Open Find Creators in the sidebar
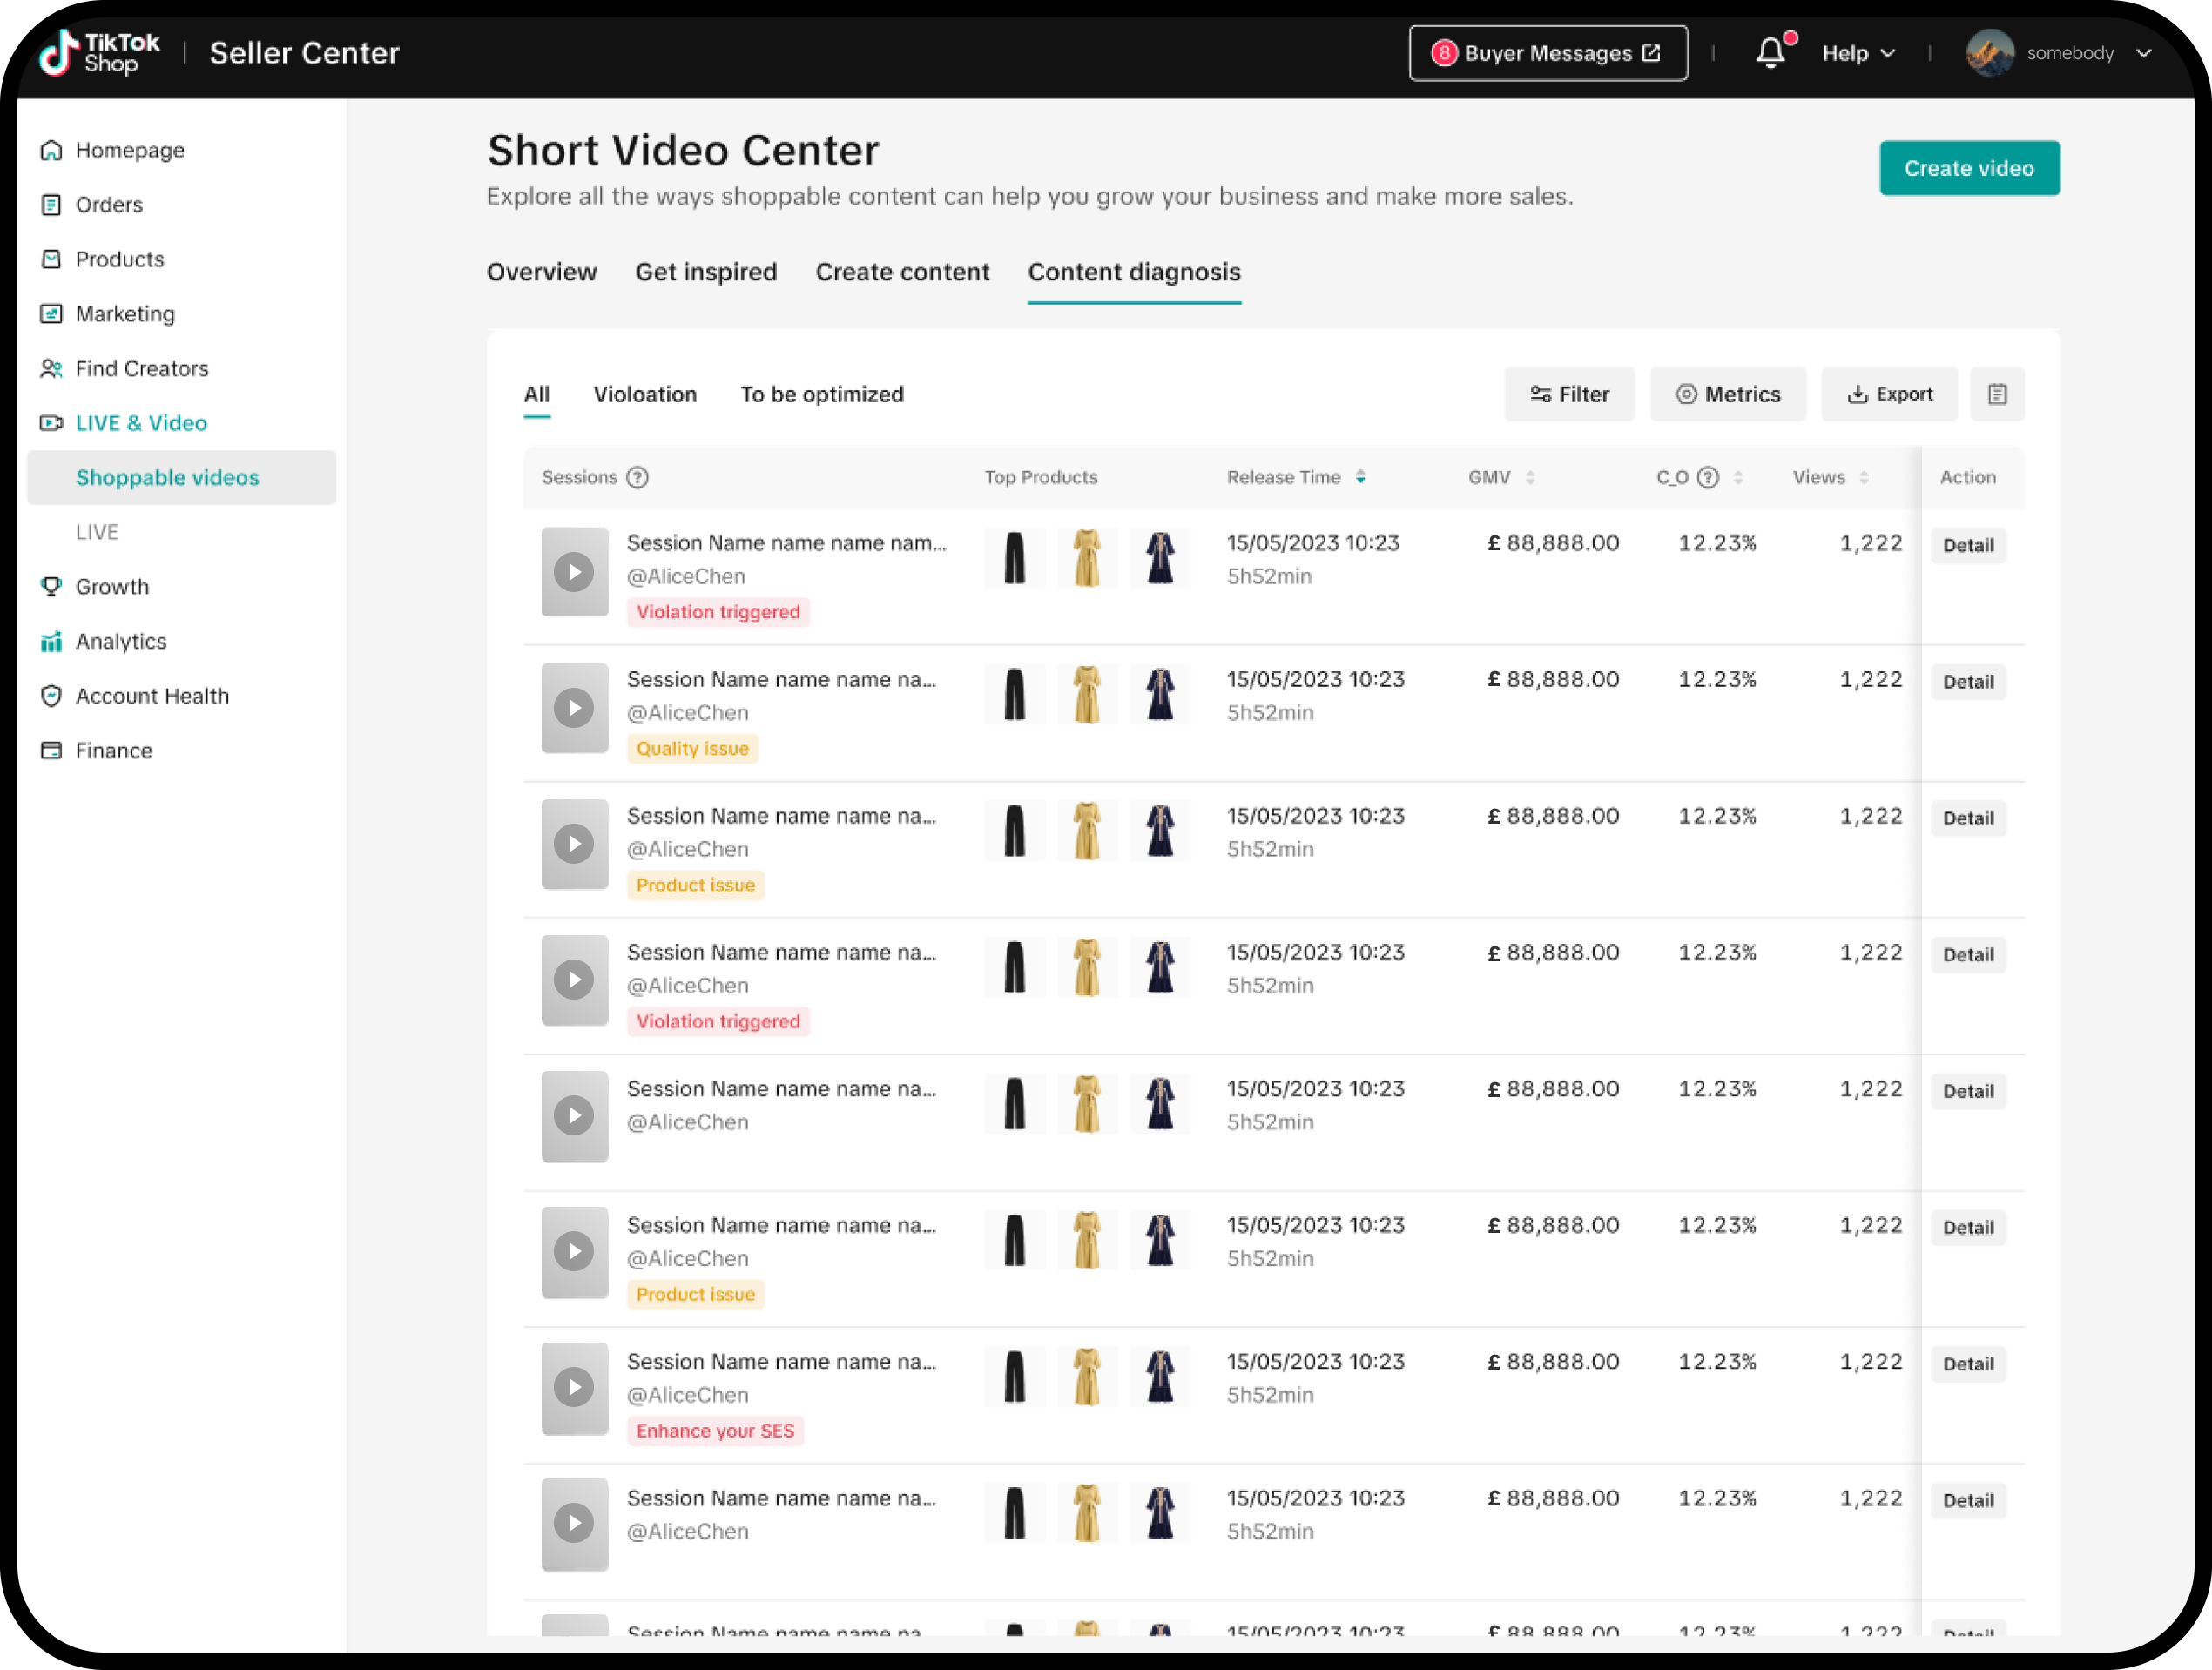This screenshot has width=2212, height=1670. (142, 368)
